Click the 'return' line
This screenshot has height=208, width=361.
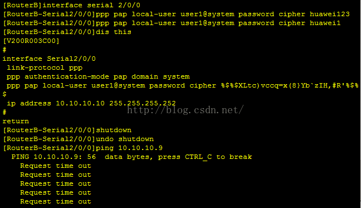(x=16, y=121)
